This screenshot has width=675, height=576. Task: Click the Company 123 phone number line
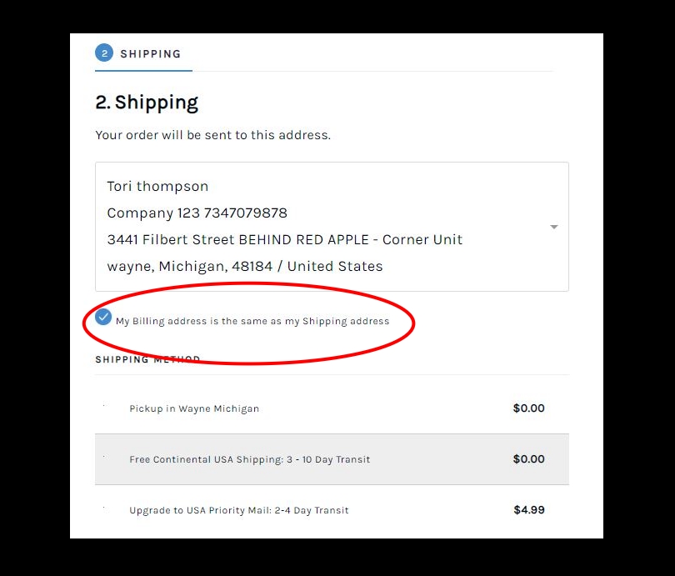[197, 213]
